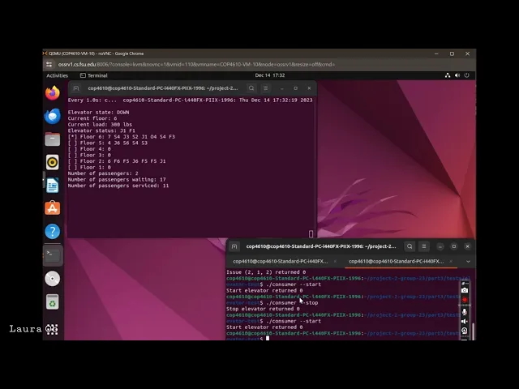The width and height of the screenshot is (519, 389).
Task: Open the Help question mark icon
Action: tap(52, 232)
